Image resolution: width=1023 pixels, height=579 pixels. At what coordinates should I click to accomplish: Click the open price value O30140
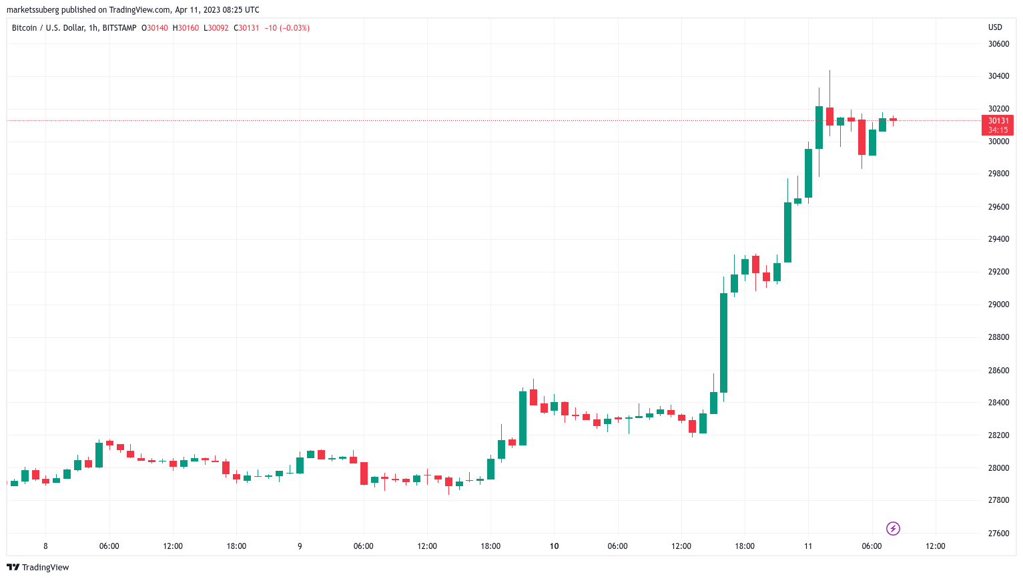[x=154, y=28]
